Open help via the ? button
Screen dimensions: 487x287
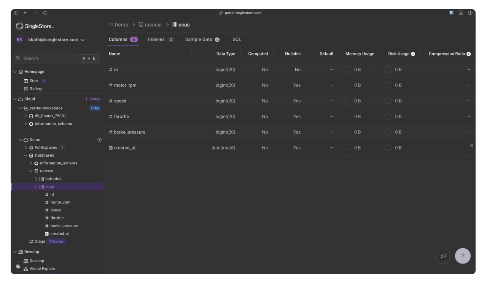pyautogui.click(x=463, y=256)
